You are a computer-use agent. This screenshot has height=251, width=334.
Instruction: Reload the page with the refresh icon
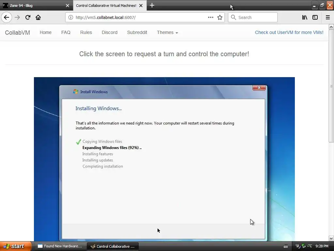pyautogui.click(x=28, y=17)
